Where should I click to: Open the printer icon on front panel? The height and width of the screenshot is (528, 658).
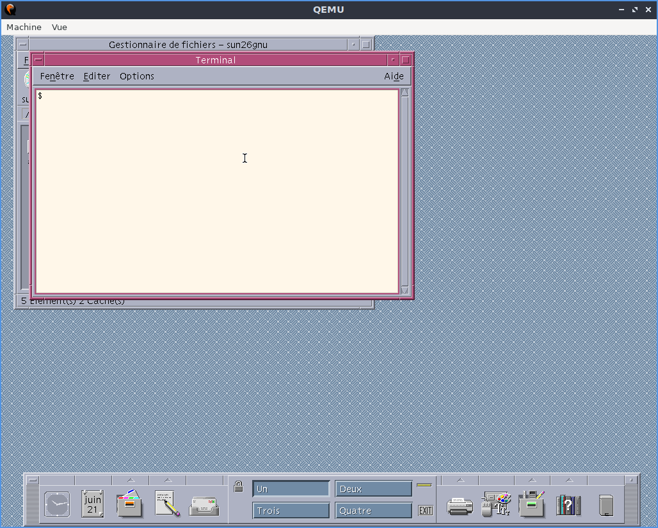point(460,506)
